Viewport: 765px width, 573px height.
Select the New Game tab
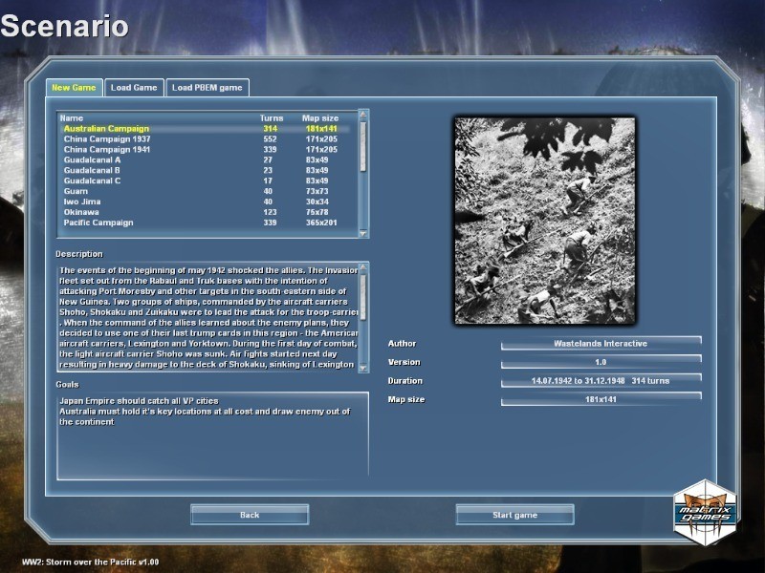click(74, 88)
